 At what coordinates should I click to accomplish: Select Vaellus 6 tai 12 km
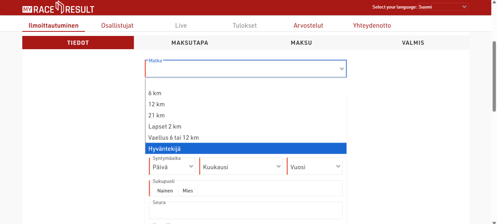174,138
